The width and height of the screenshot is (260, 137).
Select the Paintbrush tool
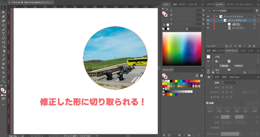(x=3, y=29)
